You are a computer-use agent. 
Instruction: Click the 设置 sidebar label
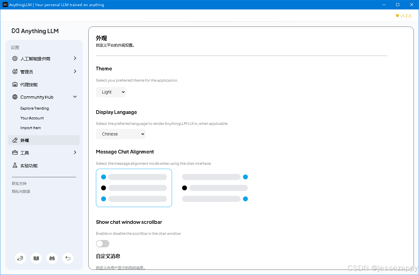point(15,48)
